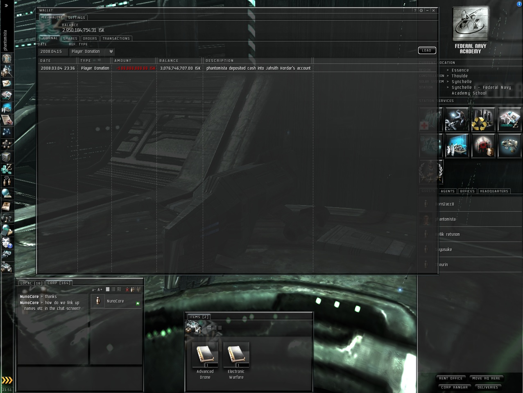
Task: Select the Corp chat tab
Action: click(x=59, y=283)
